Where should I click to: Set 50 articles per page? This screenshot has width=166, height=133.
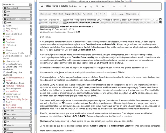click(x=104, y=14)
